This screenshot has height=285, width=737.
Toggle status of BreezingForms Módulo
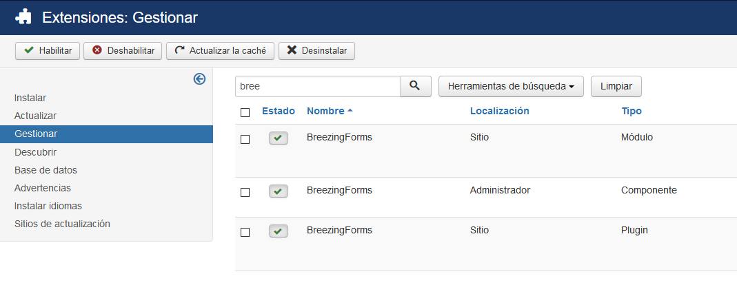tap(279, 138)
